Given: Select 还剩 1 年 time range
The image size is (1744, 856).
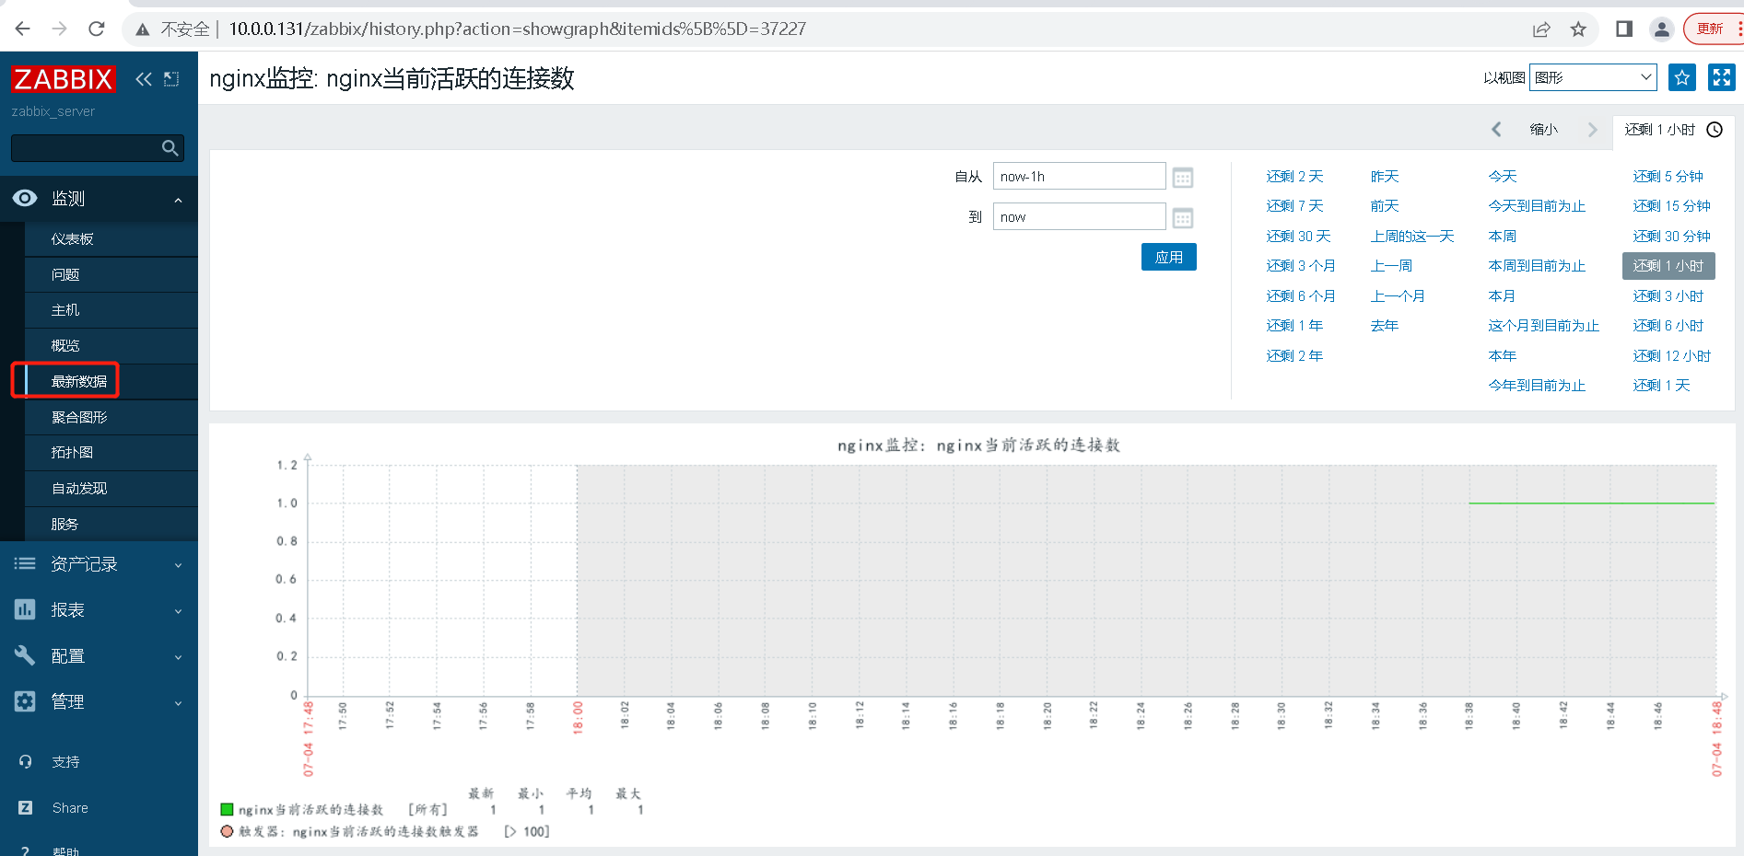Looking at the screenshot, I should point(1294,326).
